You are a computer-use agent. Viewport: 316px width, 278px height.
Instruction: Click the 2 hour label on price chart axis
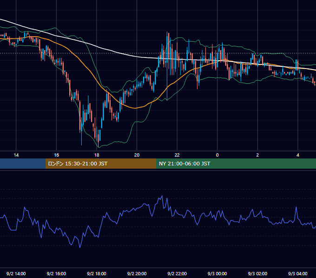(x=257, y=155)
